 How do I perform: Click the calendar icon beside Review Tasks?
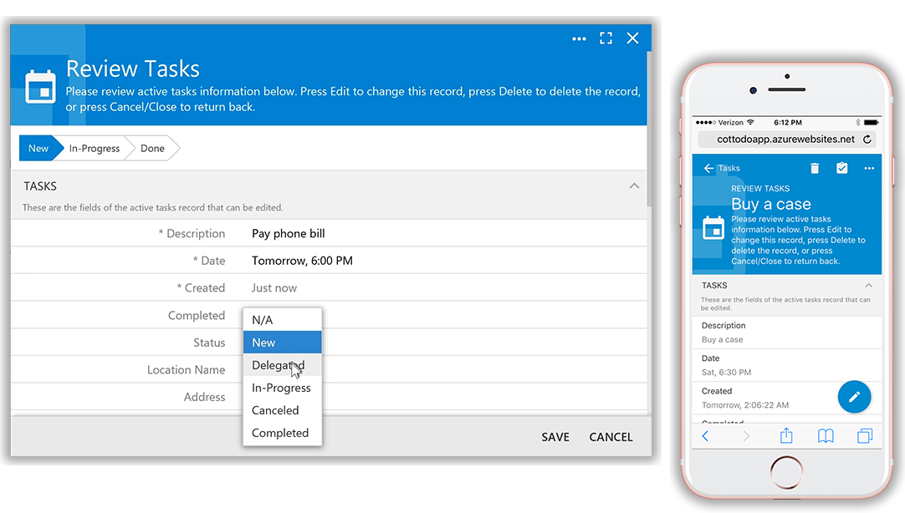(40, 87)
